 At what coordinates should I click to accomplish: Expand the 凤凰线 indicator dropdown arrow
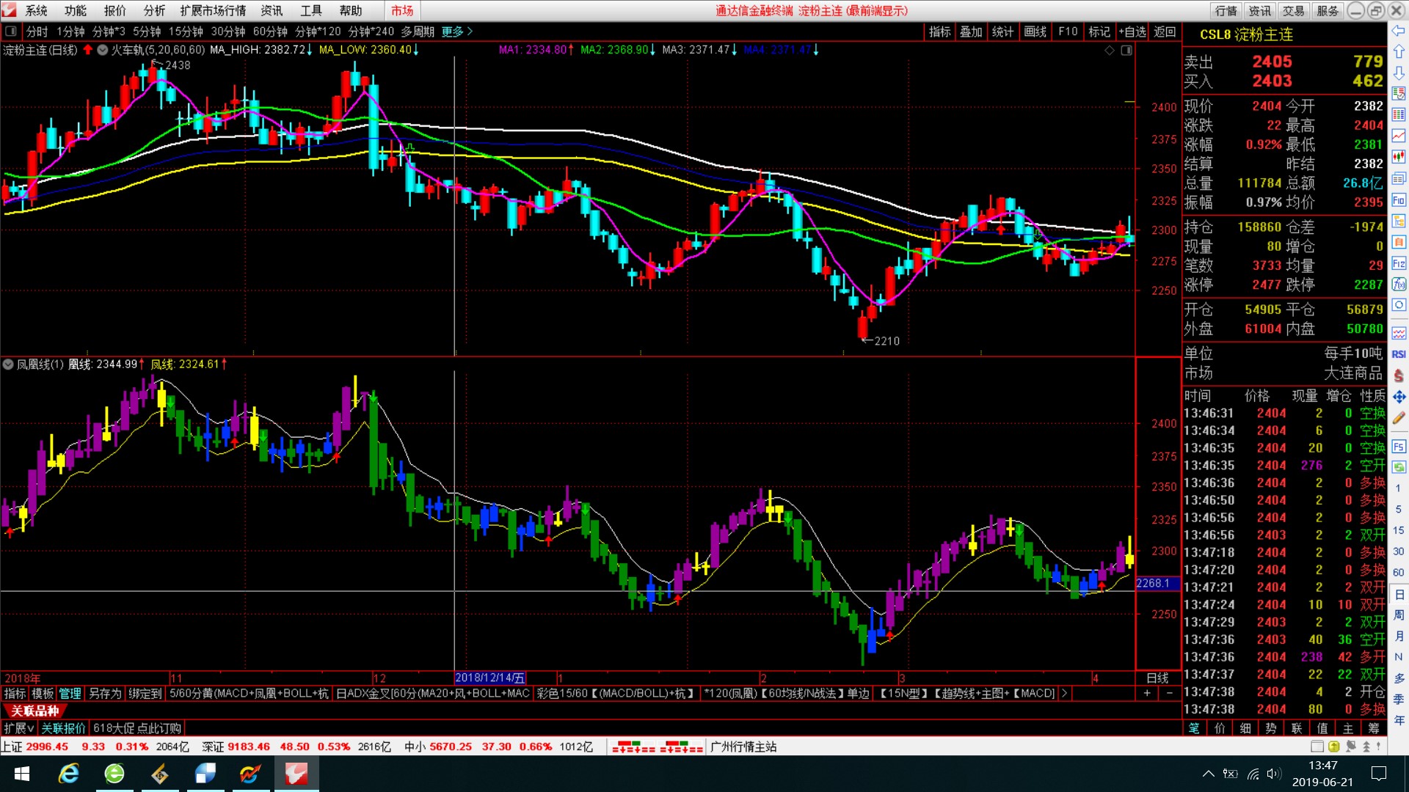(x=8, y=364)
